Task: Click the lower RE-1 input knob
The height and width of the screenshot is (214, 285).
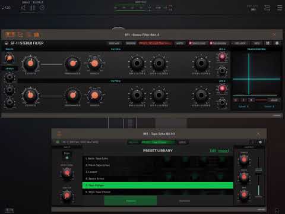Action: coord(67,196)
